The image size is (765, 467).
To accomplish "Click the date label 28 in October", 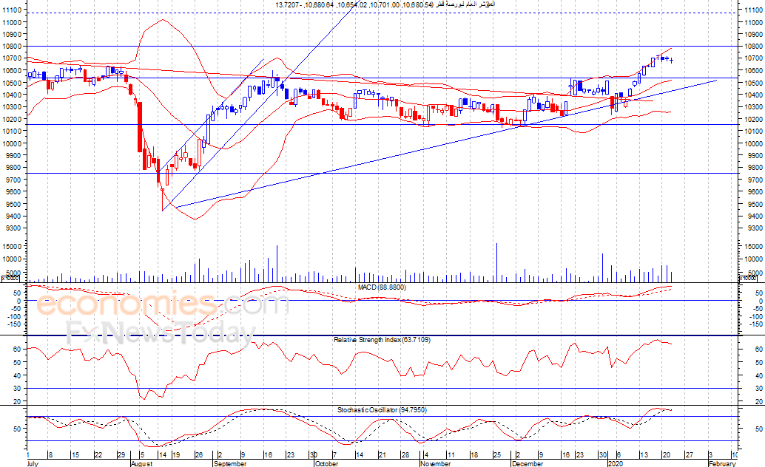I will point(405,455).
